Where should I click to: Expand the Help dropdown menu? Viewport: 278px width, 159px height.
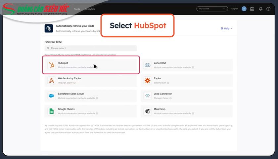tap(227, 29)
